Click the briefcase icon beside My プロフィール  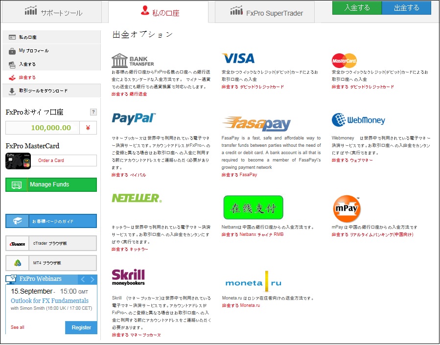pos(12,51)
